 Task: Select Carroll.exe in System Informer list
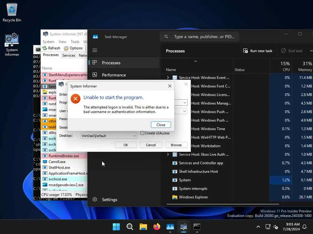coord(64,162)
